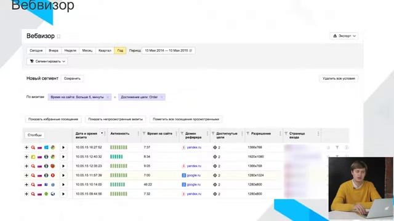Remove the Время на сайте segment condition
The height and width of the screenshot is (221, 394).
pos(108,97)
